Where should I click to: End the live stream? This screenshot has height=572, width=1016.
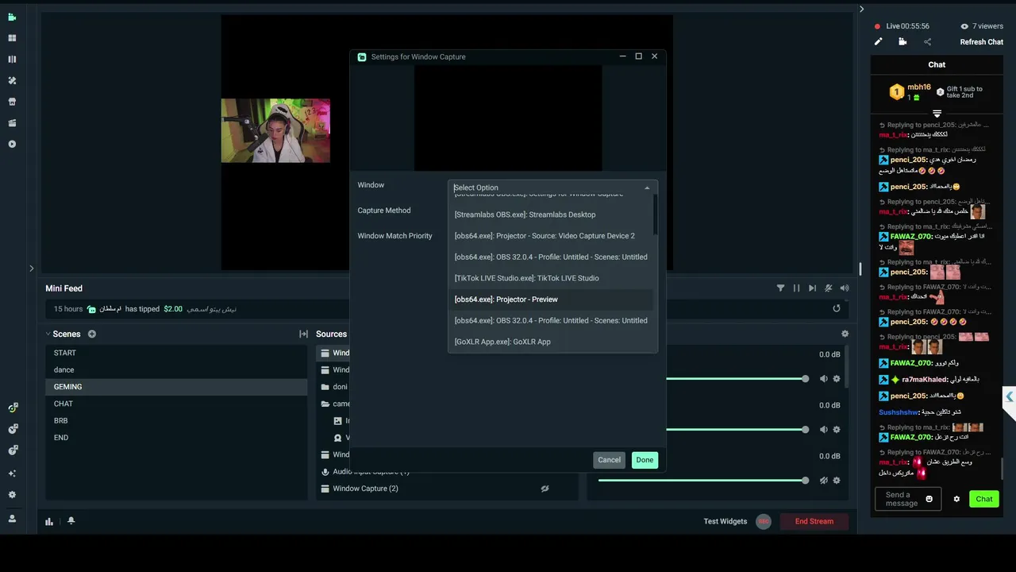coord(814,521)
